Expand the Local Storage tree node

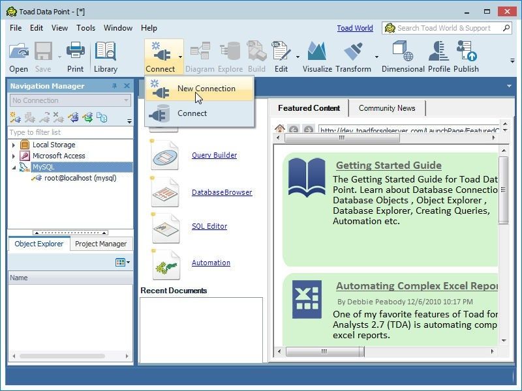[x=13, y=145]
